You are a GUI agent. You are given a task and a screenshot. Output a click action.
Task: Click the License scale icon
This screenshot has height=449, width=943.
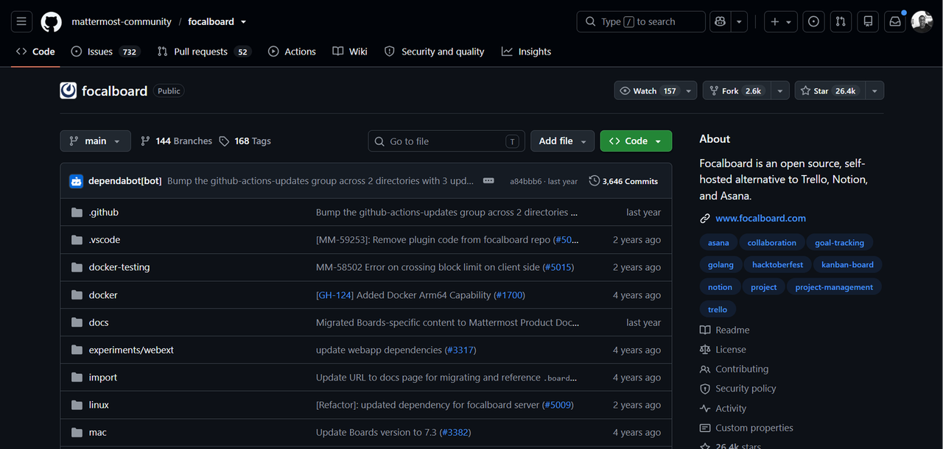pyautogui.click(x=705, y=350)
